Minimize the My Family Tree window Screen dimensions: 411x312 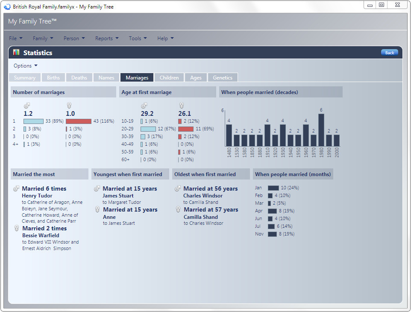[370, 5]
